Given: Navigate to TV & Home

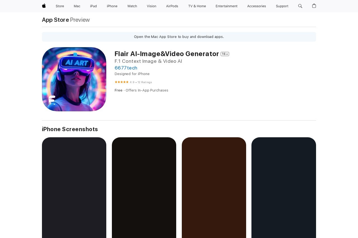Looking at the screenshot, I should pos(197,6).
